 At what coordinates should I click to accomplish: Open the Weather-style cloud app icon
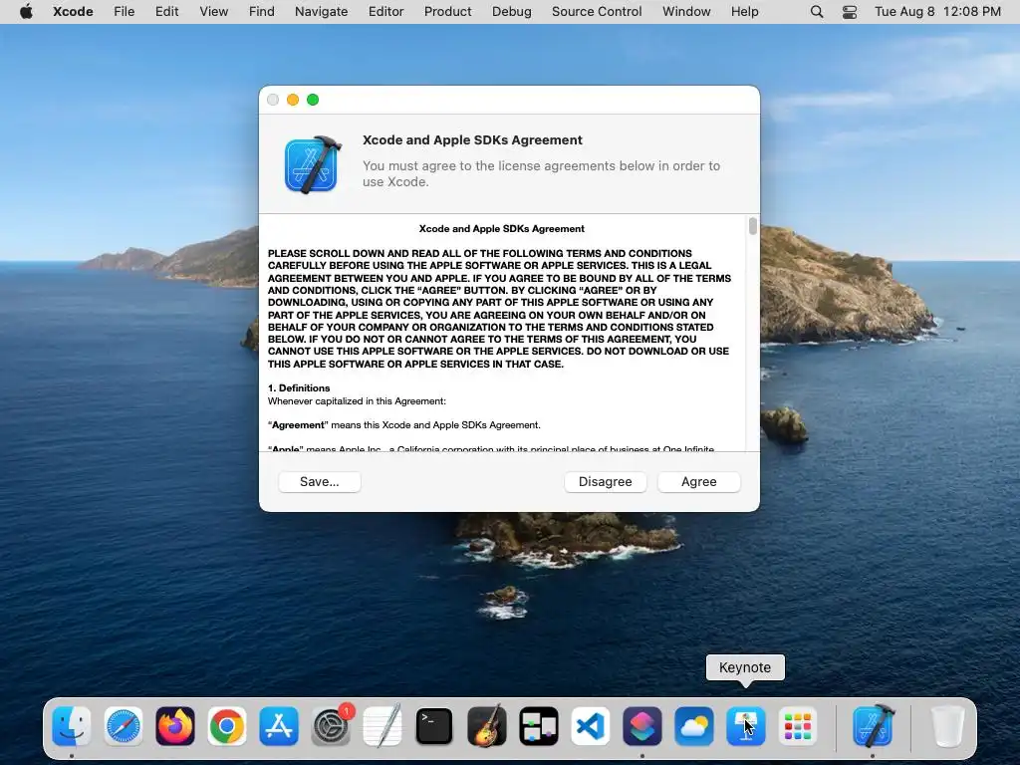point(694,726)
